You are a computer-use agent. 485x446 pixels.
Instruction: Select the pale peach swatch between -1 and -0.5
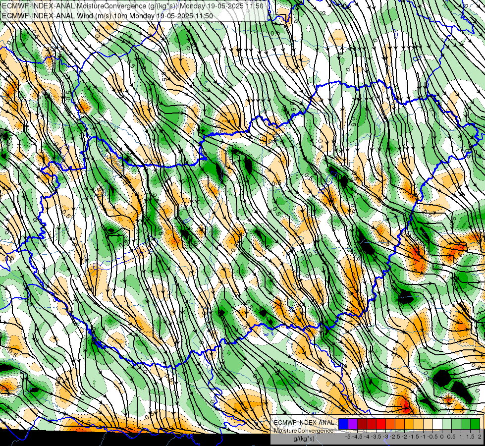coord(428,424)
